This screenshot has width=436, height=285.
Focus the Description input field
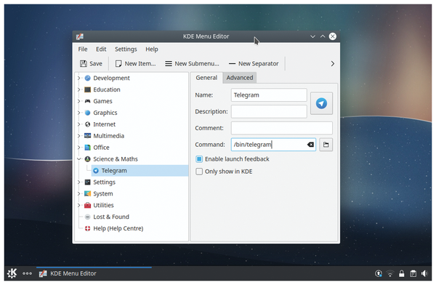269,111
